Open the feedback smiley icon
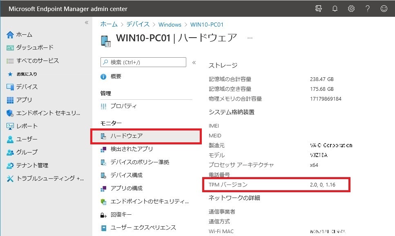Screen dimensions: 395x236 pyautogui.click(x=384, y=9)
